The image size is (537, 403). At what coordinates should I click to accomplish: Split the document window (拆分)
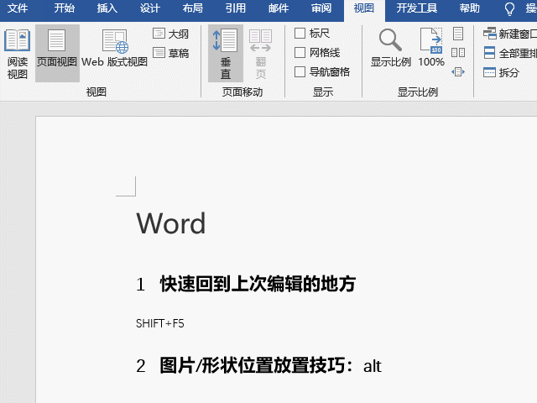(x=501, y=72)
